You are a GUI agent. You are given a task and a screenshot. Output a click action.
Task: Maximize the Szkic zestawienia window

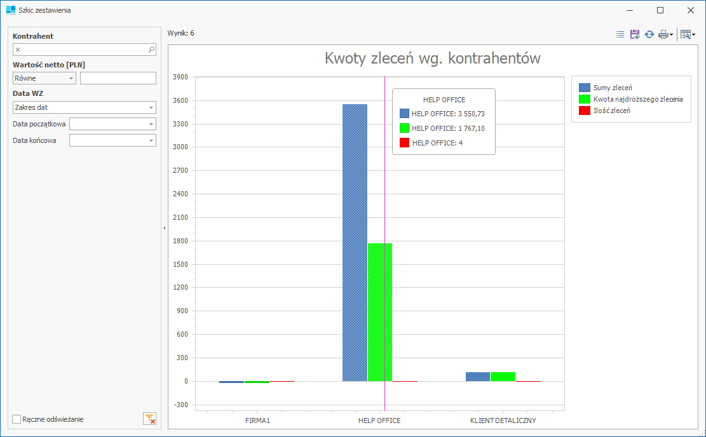coord(660,10)
